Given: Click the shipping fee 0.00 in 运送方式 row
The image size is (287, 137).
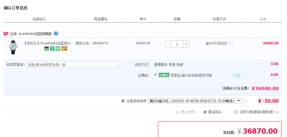Looking at the screenshot, I should coord(275,64).
